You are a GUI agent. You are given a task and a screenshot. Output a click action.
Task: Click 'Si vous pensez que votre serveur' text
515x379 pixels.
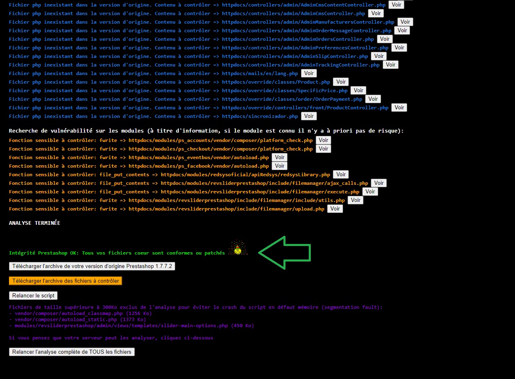(111, 338)
